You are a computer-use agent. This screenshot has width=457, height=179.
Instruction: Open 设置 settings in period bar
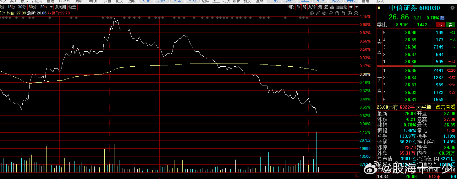coord(72,7)
